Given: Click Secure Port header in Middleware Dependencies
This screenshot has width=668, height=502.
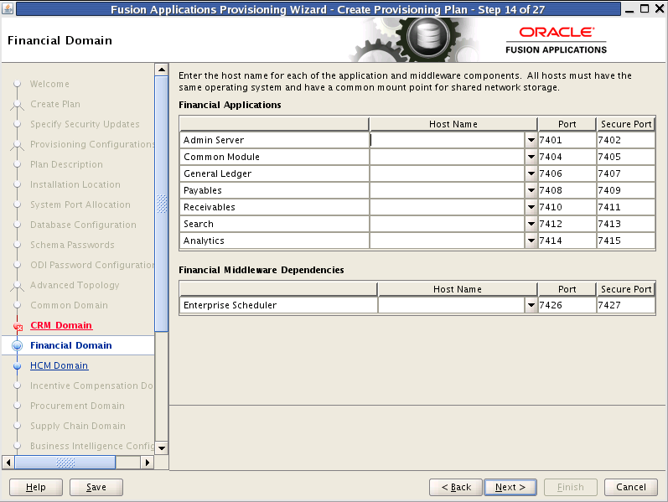Looking at the screenshot, I should click(626, 289).
